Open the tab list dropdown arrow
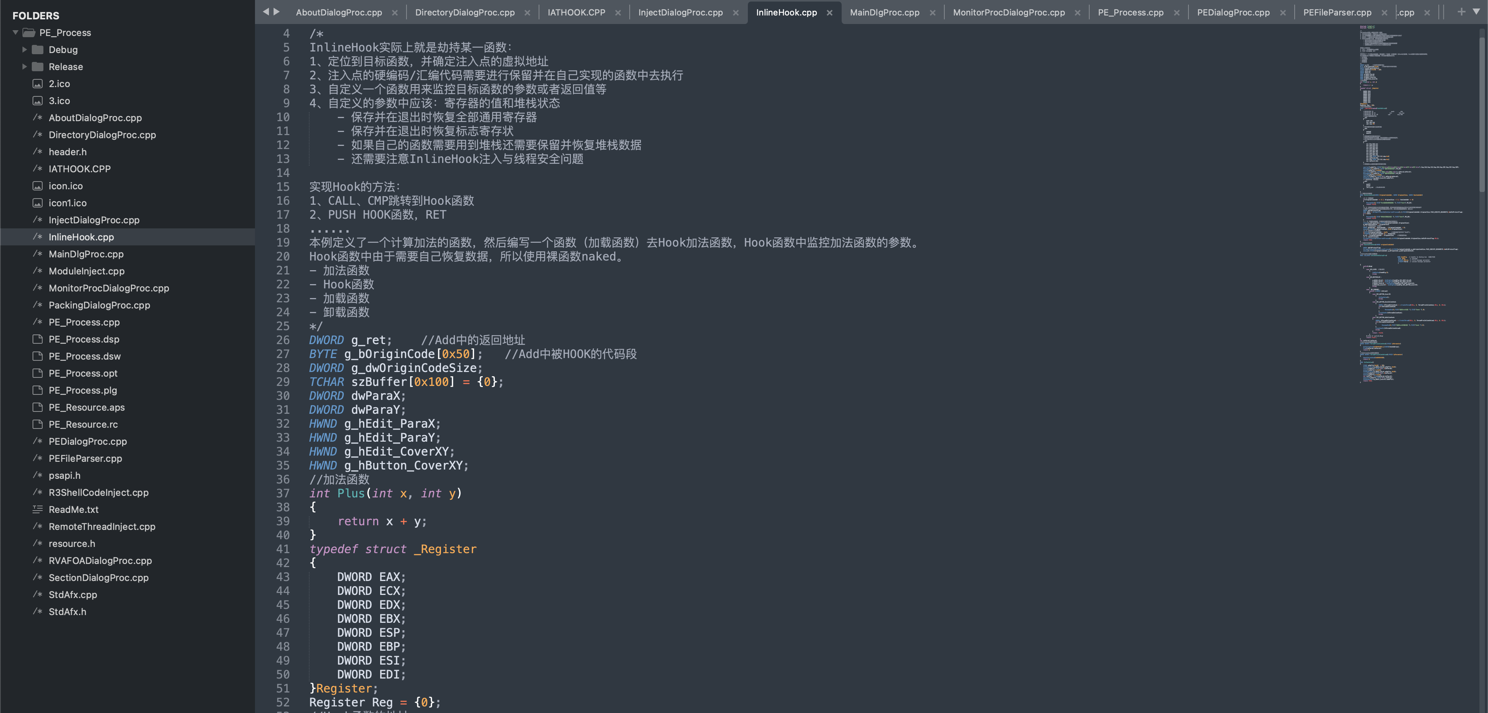The height and width of the screenshot is (713, 1488). click(1476, 12)
